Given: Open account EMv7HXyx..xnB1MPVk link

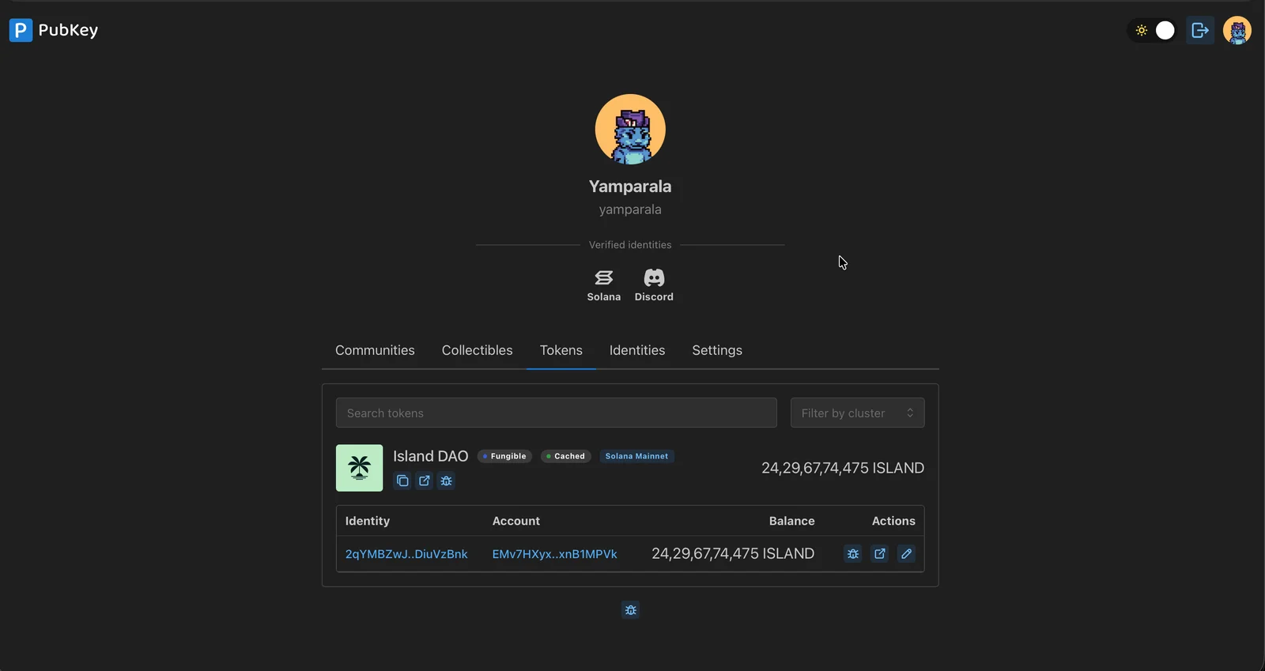Looking at the screenshot, I should point(555,554).
